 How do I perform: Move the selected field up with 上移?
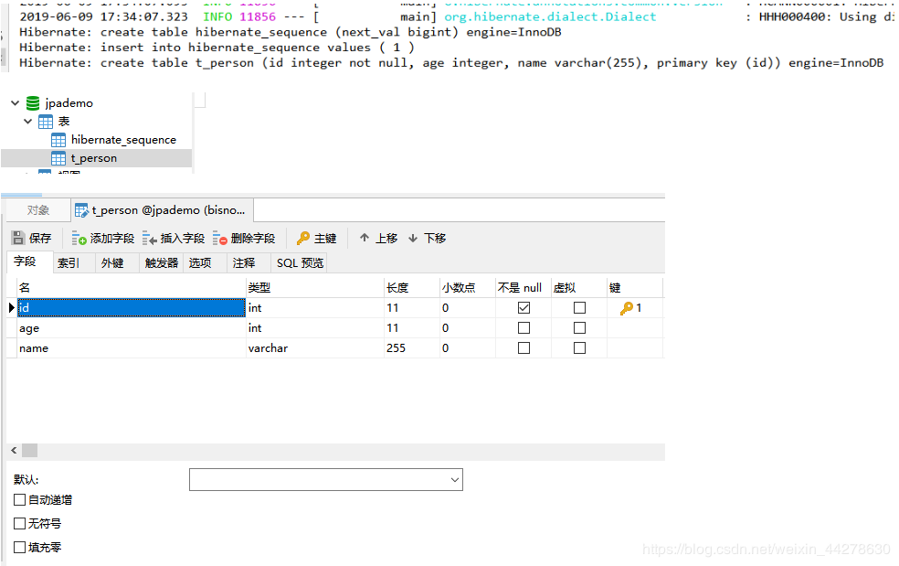tap(376, 238)
